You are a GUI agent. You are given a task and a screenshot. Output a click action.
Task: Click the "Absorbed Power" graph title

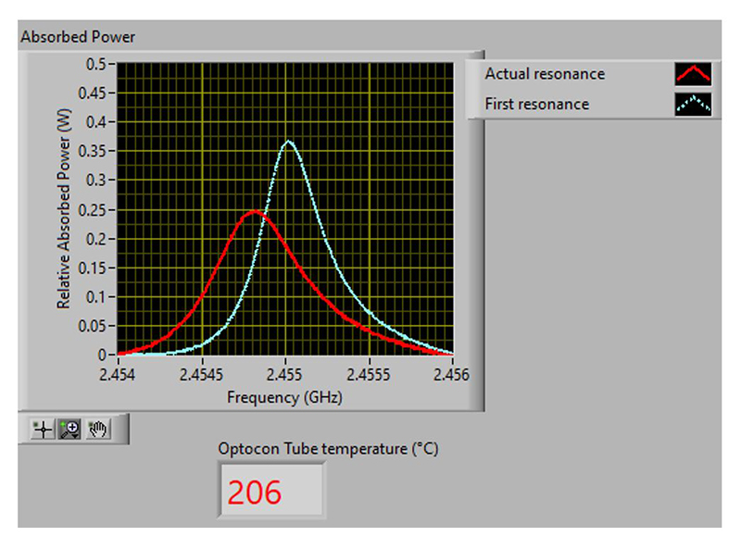pyautogui.click(x=78, y=37)
